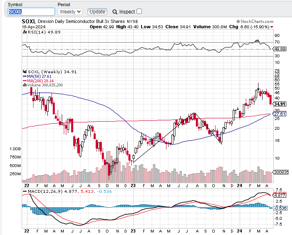Screen dimensions: 292x235
Task: Click the 1.00B volume scale label
Action: pos(15,149)
